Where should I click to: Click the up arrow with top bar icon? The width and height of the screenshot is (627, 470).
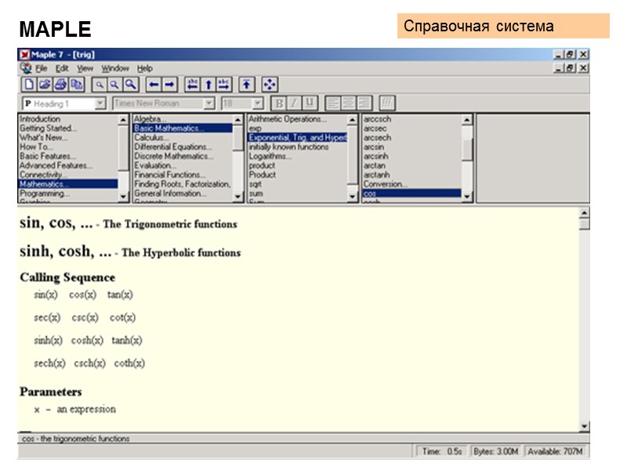point(247,85)
